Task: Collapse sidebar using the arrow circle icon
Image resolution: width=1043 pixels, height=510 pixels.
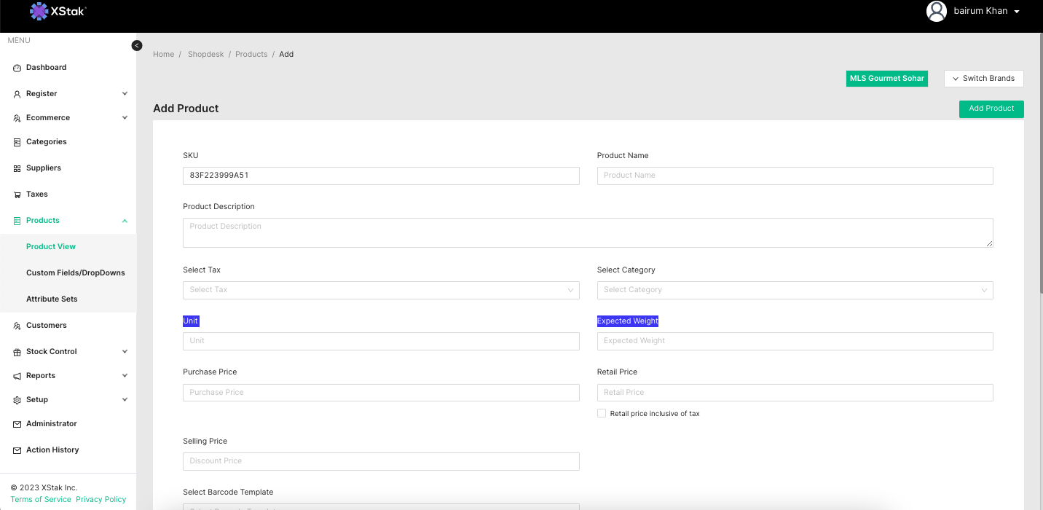Action: coord(137,45)
